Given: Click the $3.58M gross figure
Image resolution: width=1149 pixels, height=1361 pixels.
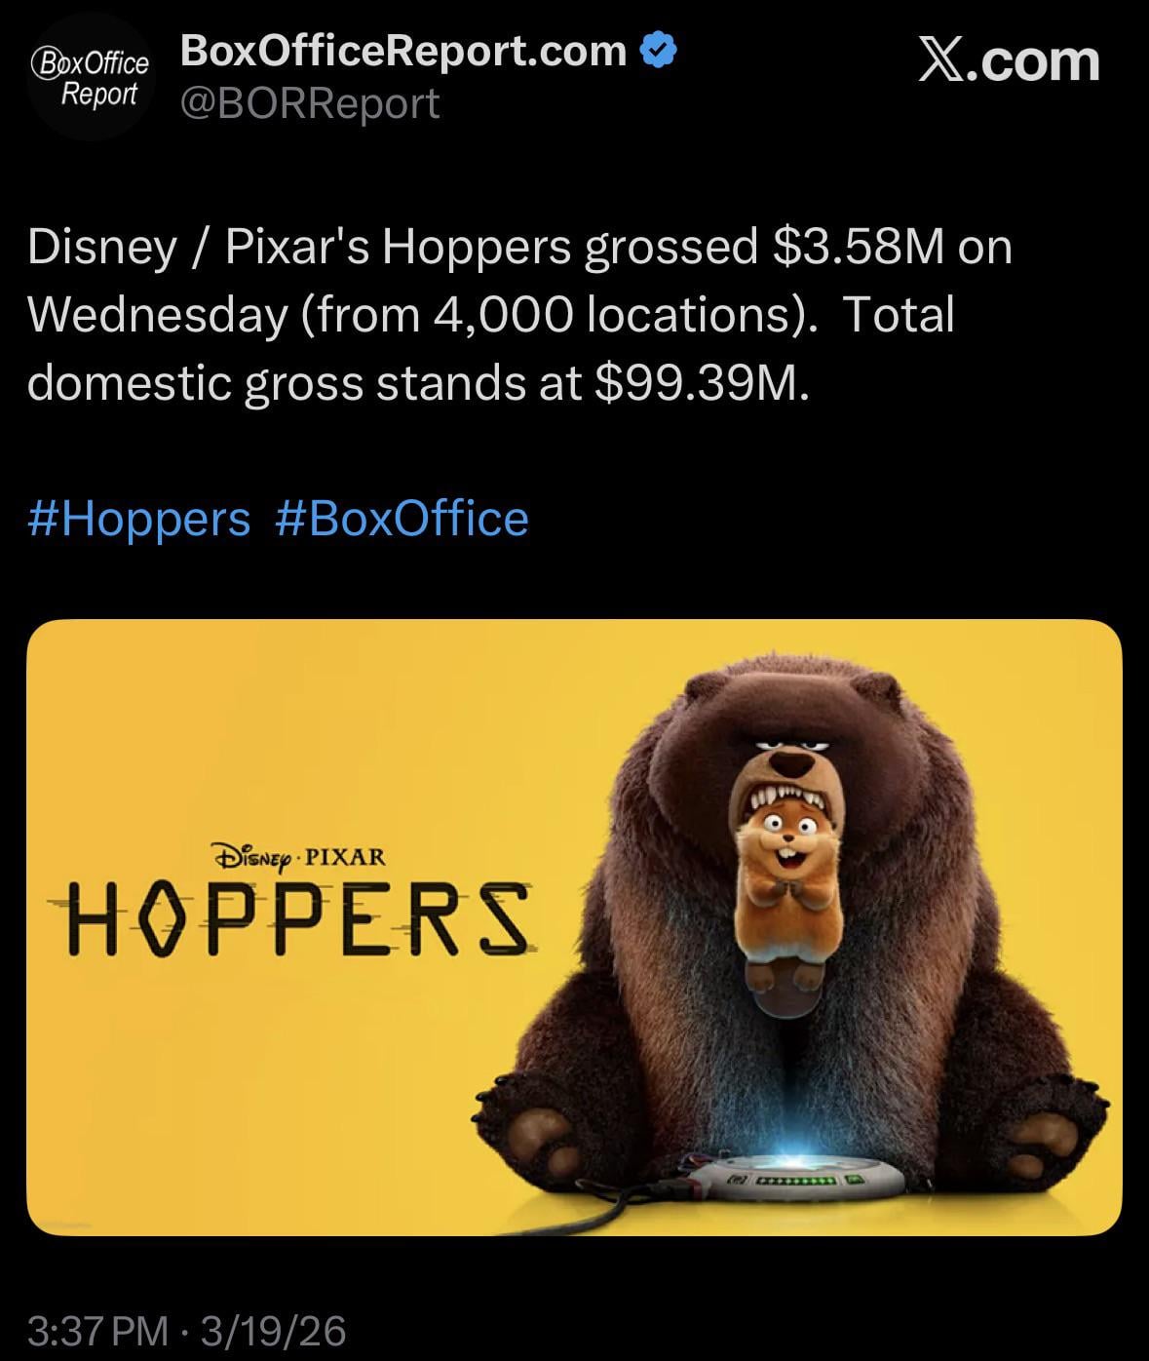Looking at the screenshot, I should point(859,247).
